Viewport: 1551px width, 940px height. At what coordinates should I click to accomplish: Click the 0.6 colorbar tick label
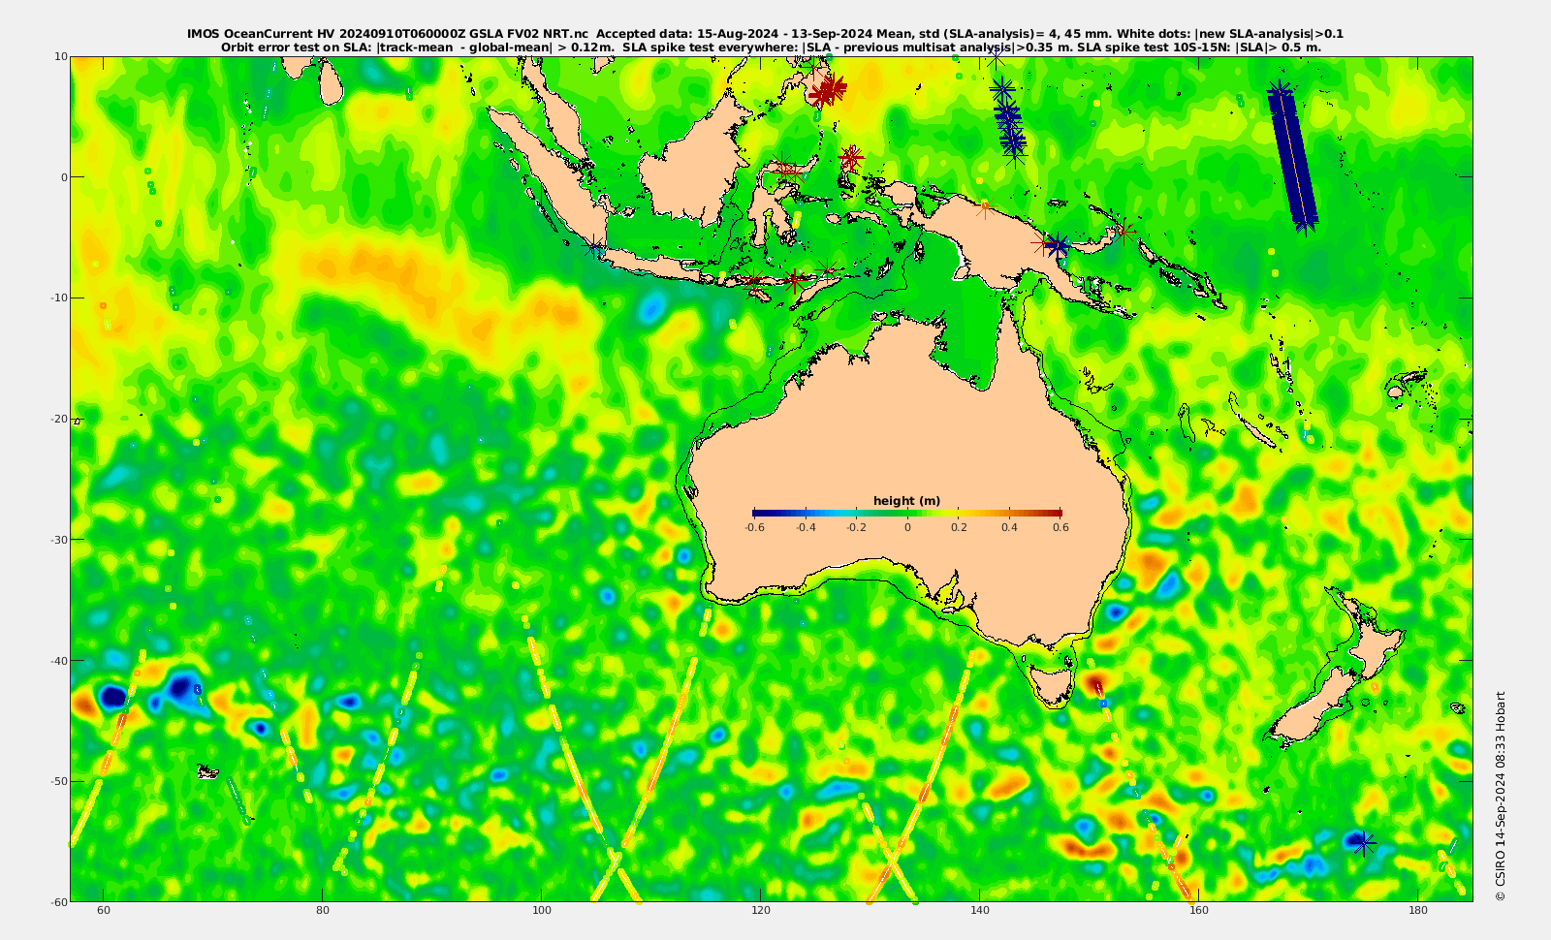pos(1061,527)
